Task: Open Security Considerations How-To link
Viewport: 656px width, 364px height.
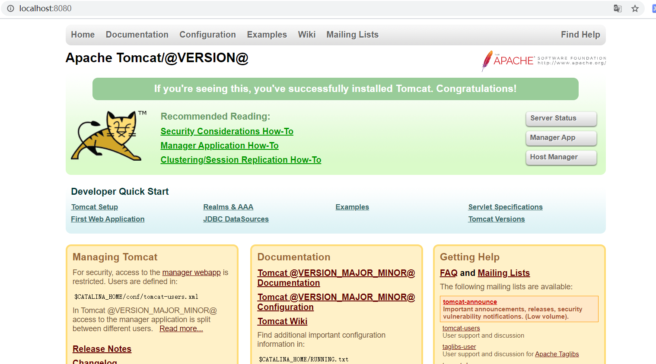Action: [227, 131]
